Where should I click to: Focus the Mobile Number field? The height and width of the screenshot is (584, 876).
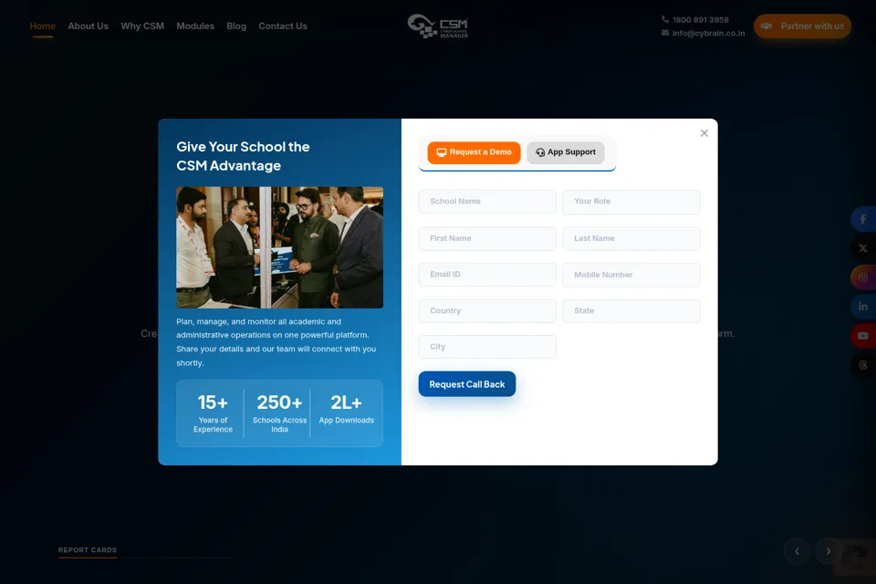[631, 275]
